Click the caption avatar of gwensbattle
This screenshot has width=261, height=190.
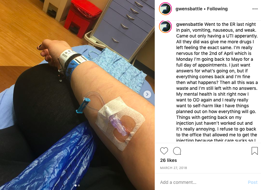(165, 26)
